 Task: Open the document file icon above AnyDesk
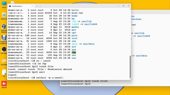point(4,73)
